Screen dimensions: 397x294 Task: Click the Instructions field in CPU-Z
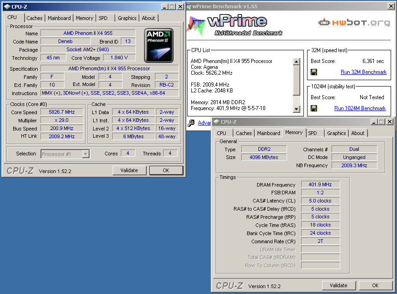point(109,93)
